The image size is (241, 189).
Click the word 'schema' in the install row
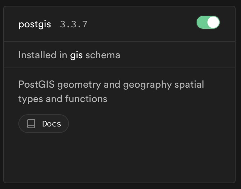click(x=103, y=55)
